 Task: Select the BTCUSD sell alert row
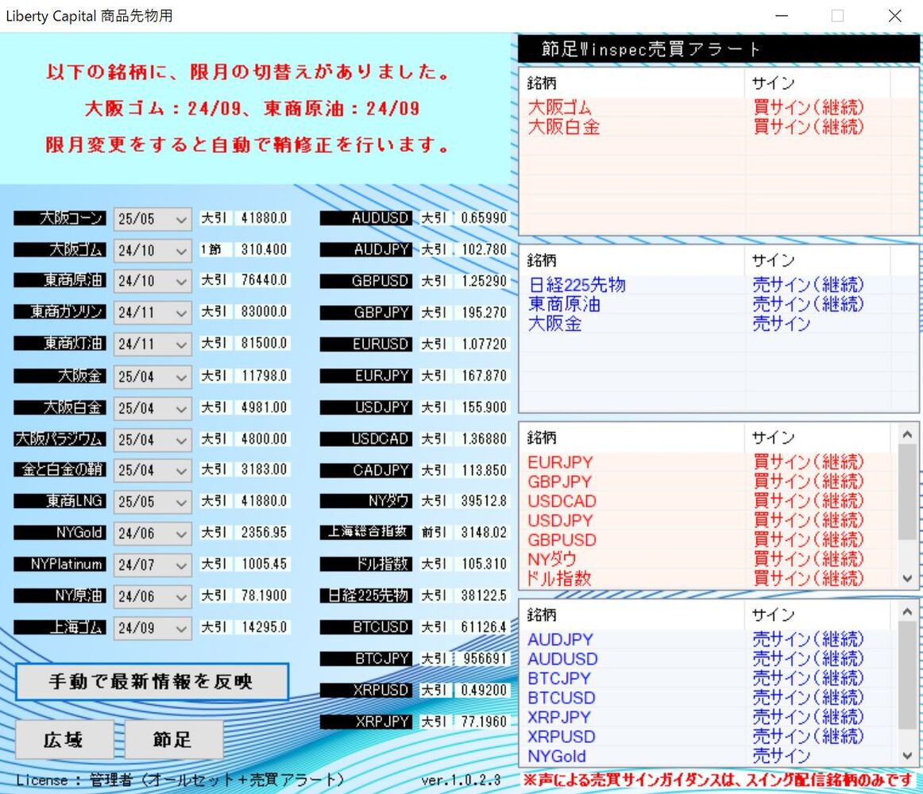pyautogui.click(x=709, y=697)
